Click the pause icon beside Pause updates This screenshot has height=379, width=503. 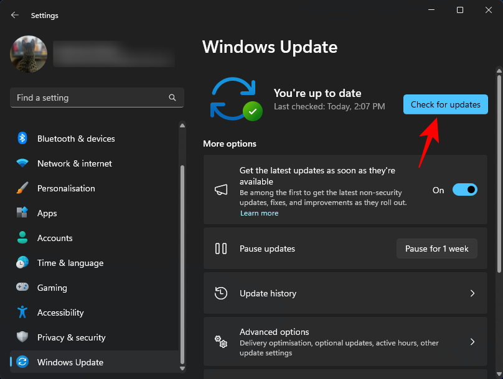point(221,249)
